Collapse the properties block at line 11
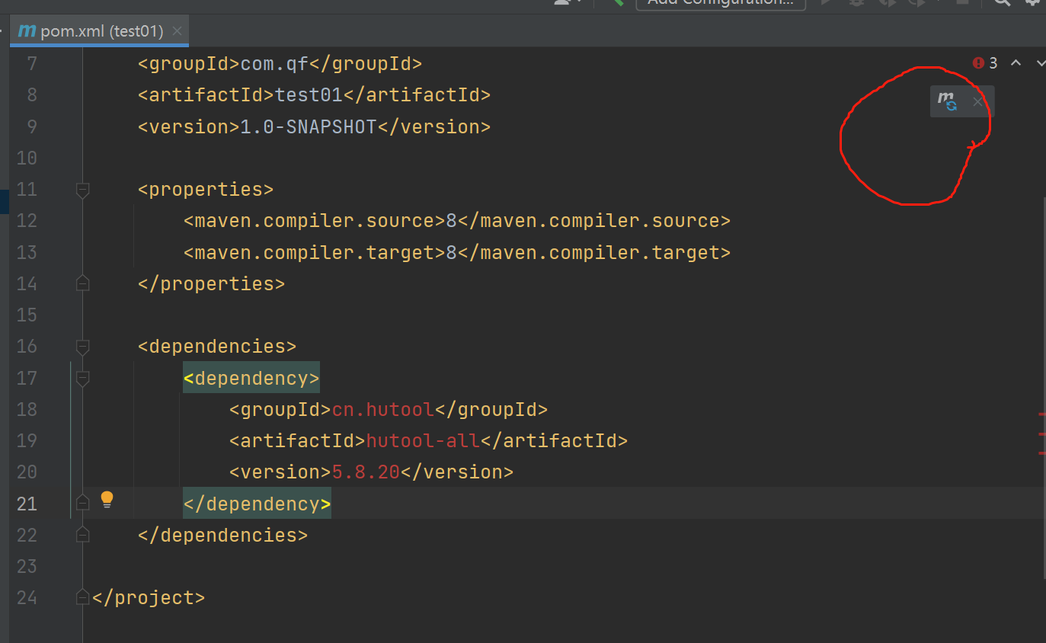 click(83, 189)
